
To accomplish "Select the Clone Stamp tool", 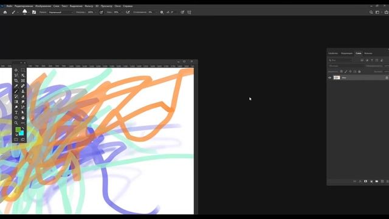I will 23,91.
